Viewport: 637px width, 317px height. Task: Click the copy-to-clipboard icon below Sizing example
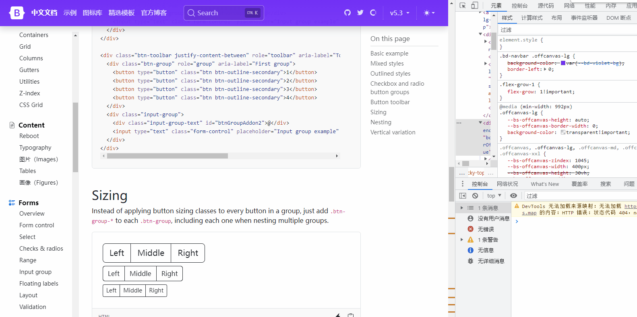tap(351, 315)
